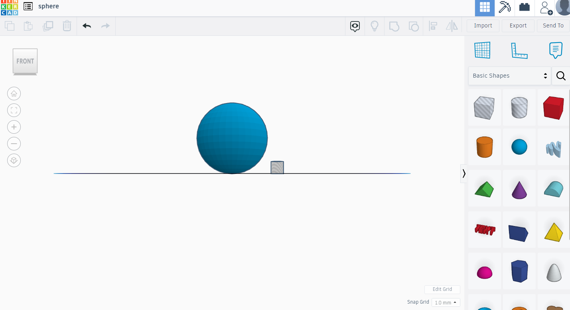Open the Notes tool
This screenshot has width=570, height=310.
[555, 50]
